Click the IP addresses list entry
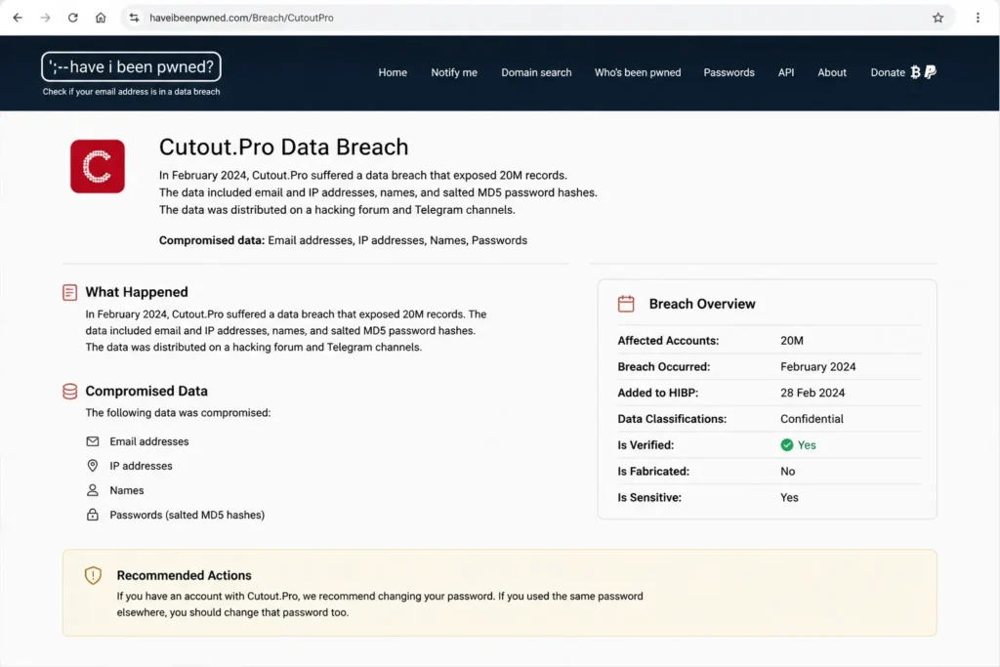 point(141,466)
